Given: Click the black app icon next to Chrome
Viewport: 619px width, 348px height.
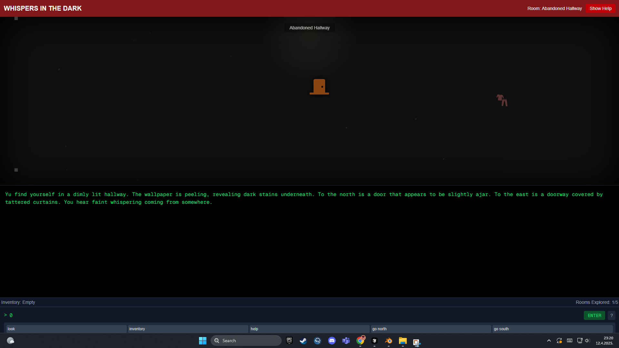Looking at the screenshot, I should click(374, 341).
